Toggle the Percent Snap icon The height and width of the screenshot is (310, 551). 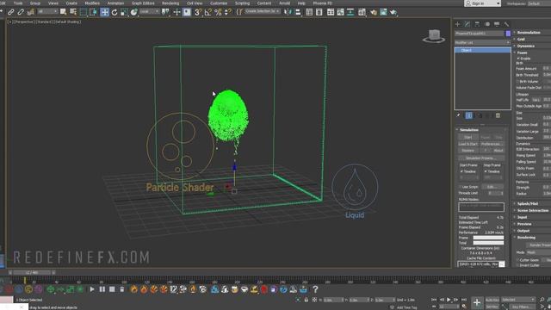click(218, 12)
